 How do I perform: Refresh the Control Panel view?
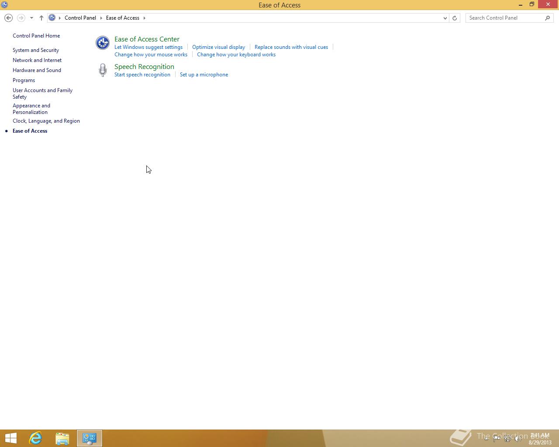(x=455, y=18)
